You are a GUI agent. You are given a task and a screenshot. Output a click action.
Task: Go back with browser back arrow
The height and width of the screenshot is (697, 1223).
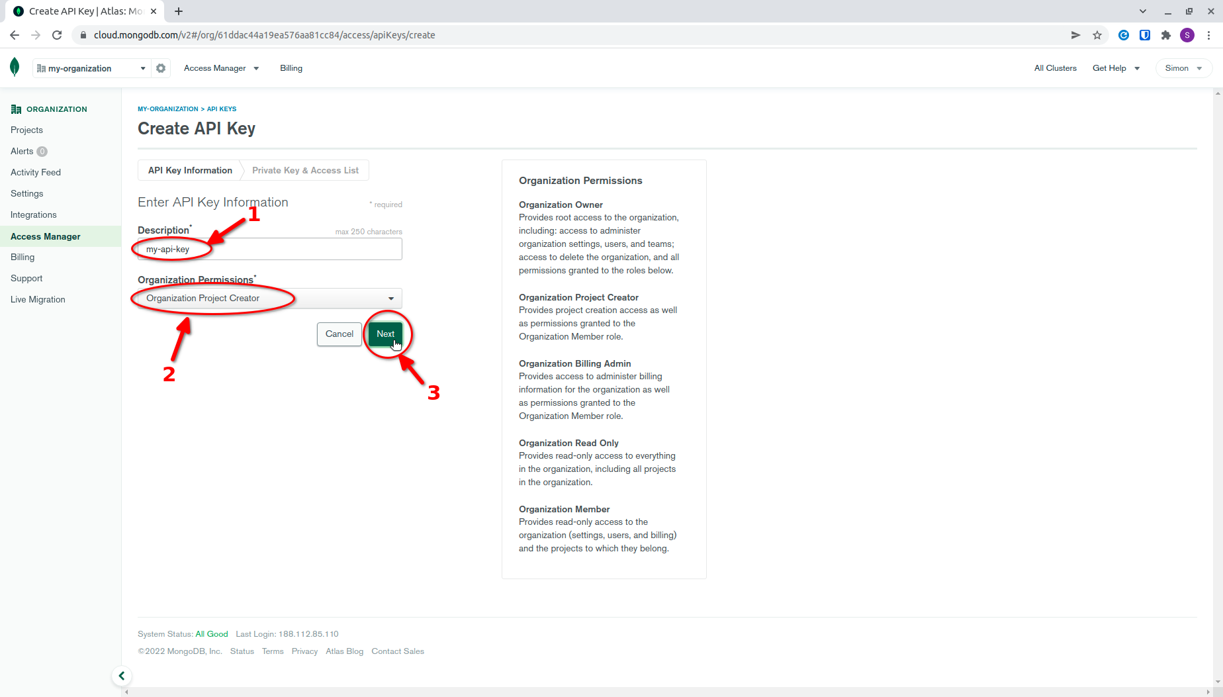coord(15,35)
